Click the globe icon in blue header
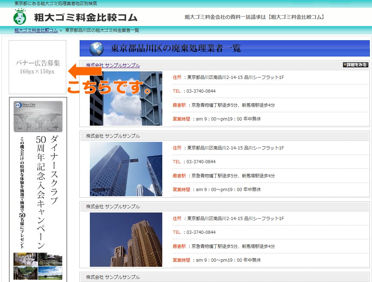The width and height of the screenshot is (372, 282). click(97, 49)
